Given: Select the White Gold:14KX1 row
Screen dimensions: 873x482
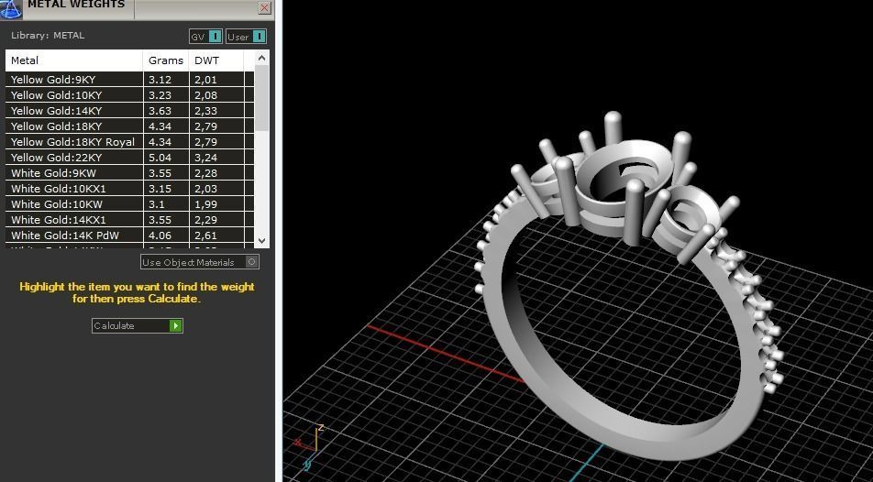Looking at the screenshot, I should (129, 220).
